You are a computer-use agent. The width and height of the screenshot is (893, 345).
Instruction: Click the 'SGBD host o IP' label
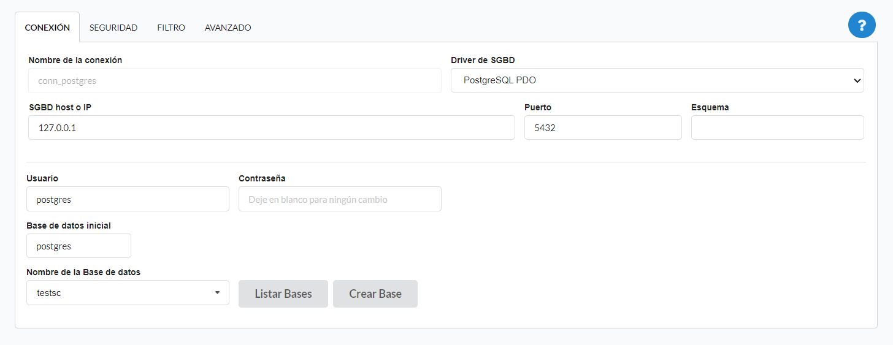(x=60, y=107)
